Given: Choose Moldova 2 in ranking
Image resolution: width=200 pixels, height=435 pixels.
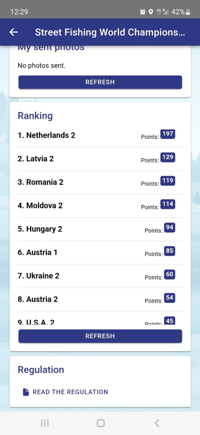Looking at the screenshot, I should coord(100,206).
